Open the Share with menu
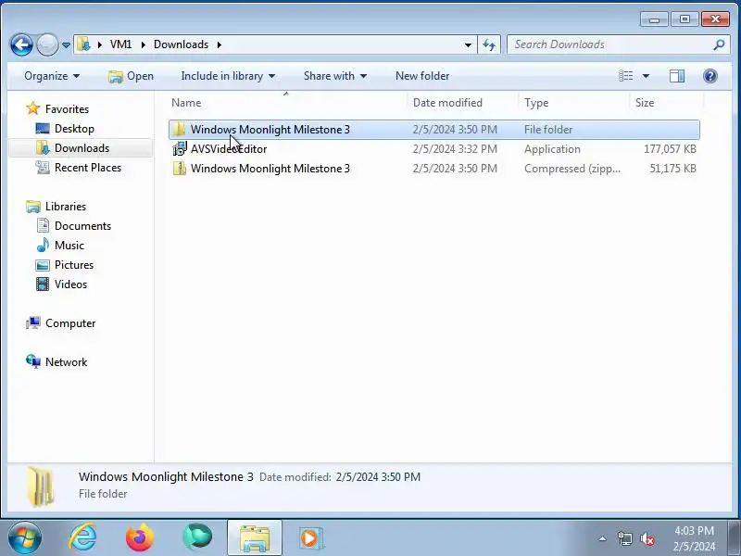Screen dimensions: 741x556 click(335, 76)
